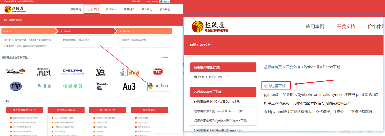Viewport: 385px width, 136px height.
Task: Click the VB logo icon
Action: [100, 72]
